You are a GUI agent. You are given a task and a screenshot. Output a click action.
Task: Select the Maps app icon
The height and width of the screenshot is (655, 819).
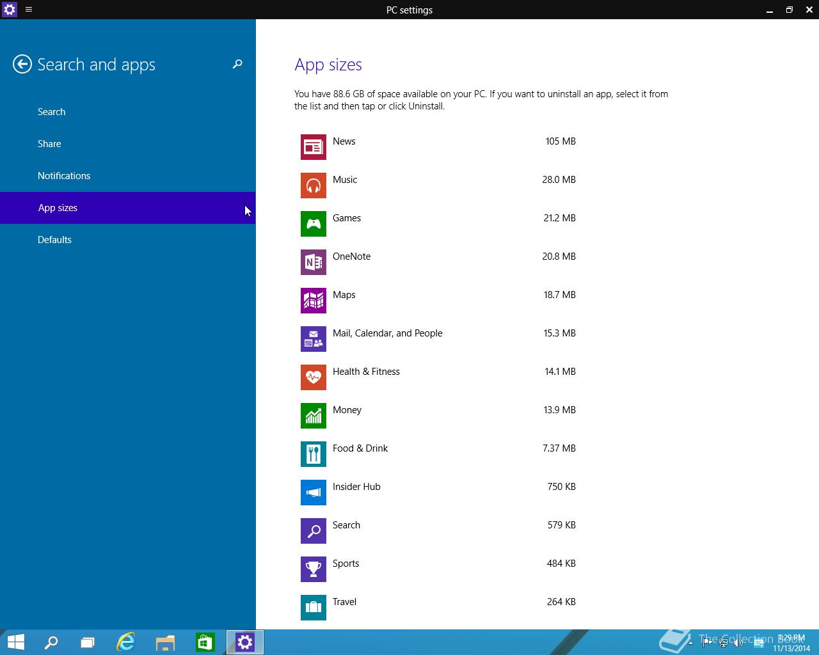click(x=314, y=301)
